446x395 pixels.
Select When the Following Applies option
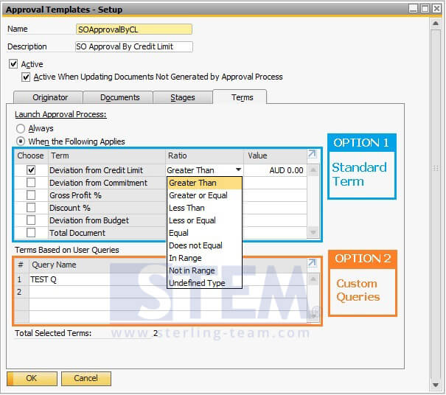coord(21,141)
